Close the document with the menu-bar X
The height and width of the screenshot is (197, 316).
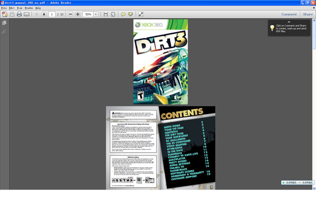(314, 8)
